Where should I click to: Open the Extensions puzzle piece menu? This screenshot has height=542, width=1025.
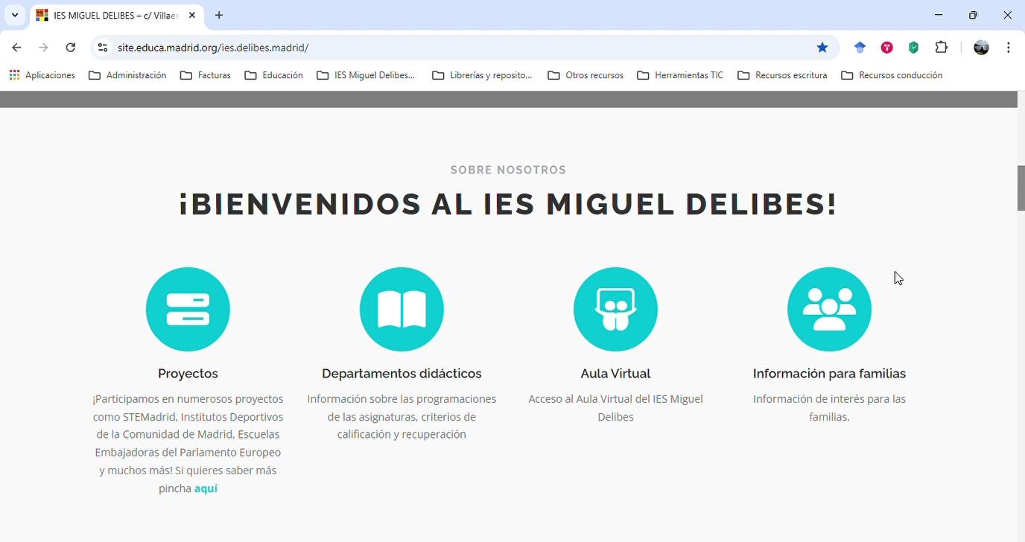942,48
